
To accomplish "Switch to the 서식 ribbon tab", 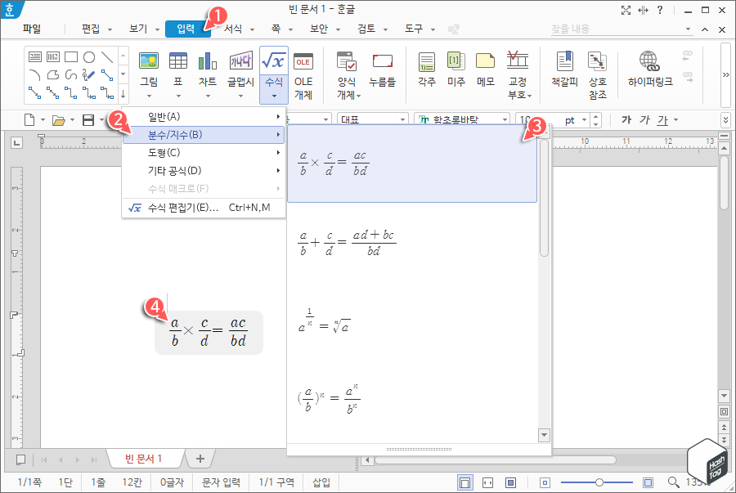I will pos(235,27).
